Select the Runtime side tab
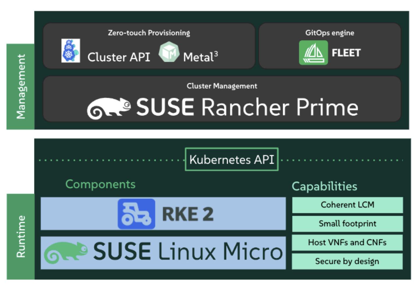Screen dimensions: 419x288 (21, 236)
